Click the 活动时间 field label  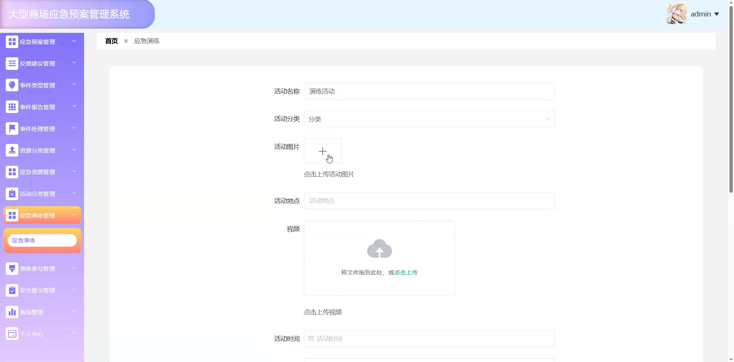(287, 339)
